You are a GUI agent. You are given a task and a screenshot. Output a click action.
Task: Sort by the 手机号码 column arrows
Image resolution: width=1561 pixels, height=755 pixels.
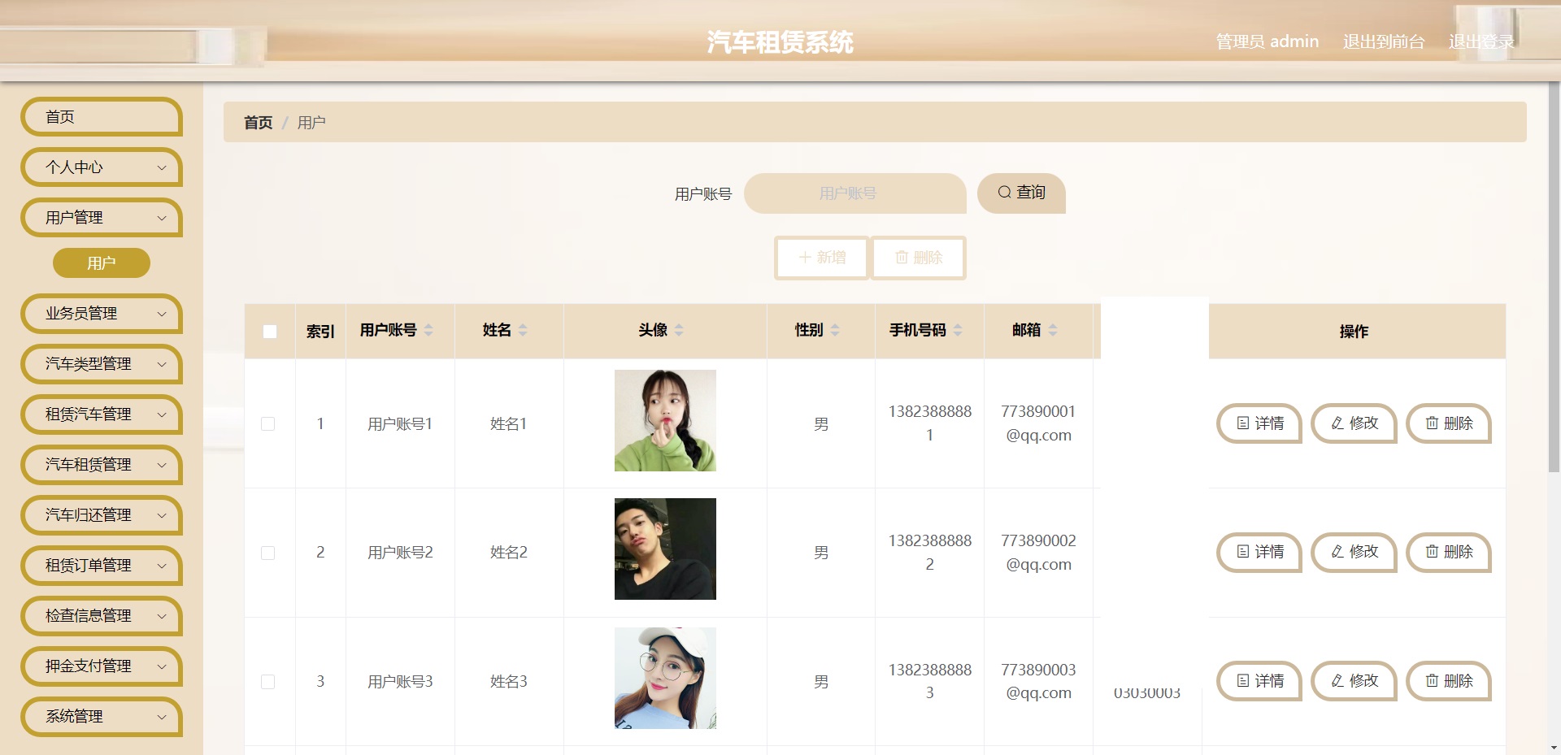point(958,330)
